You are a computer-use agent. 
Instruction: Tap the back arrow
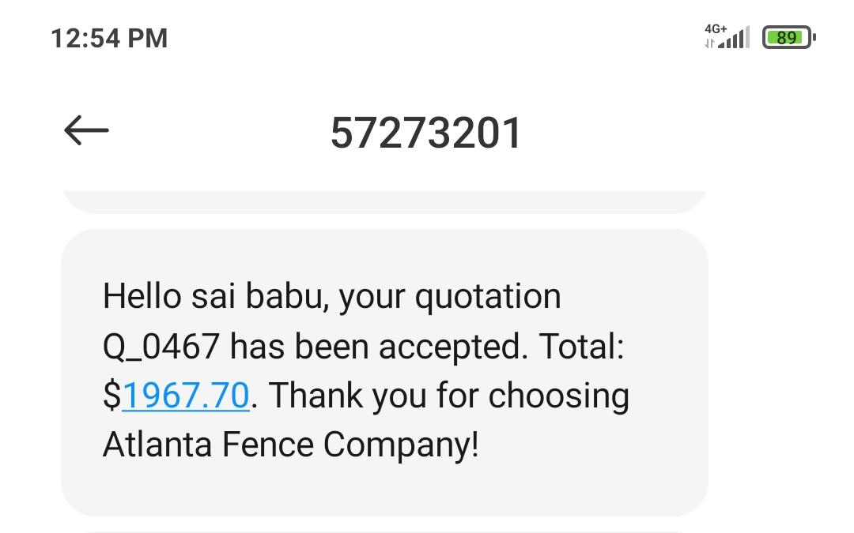86,131
